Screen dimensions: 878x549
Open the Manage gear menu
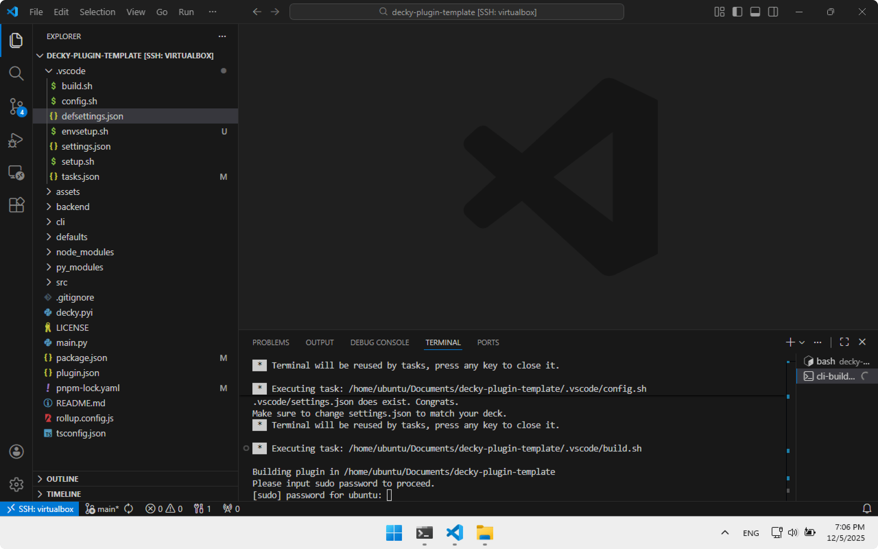[16, 484]
